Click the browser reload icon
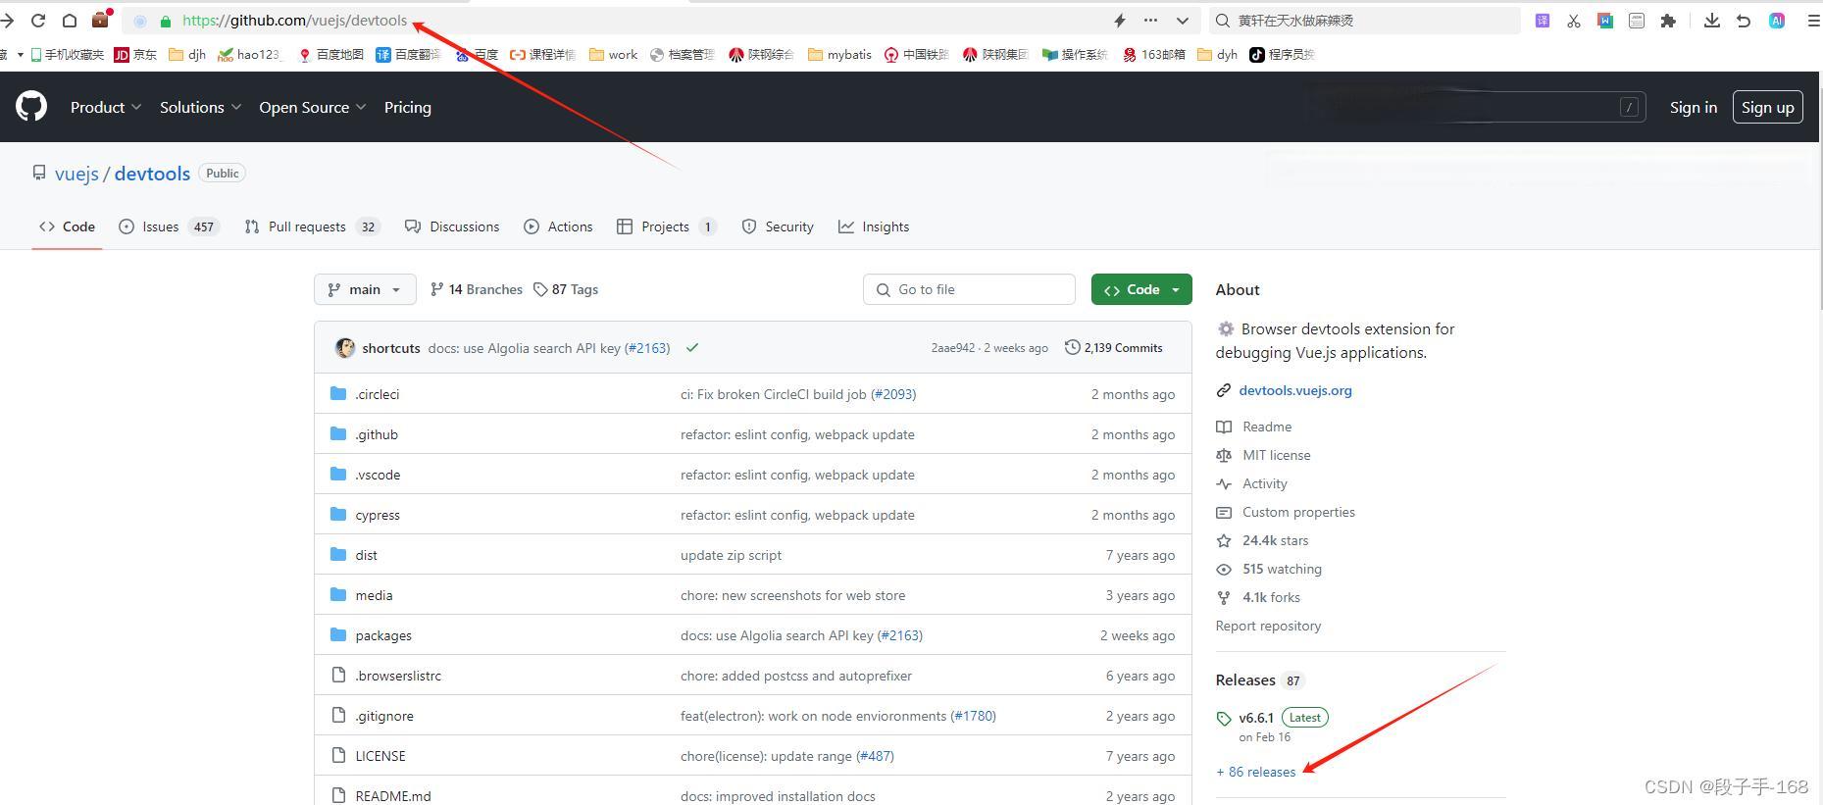The image size is (1823, 805). pyautogui.click(x=38, y=21)
